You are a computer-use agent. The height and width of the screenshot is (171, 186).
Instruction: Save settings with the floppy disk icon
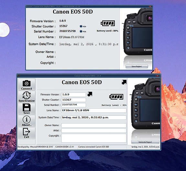pyautogui.click(x=27, y=109)
